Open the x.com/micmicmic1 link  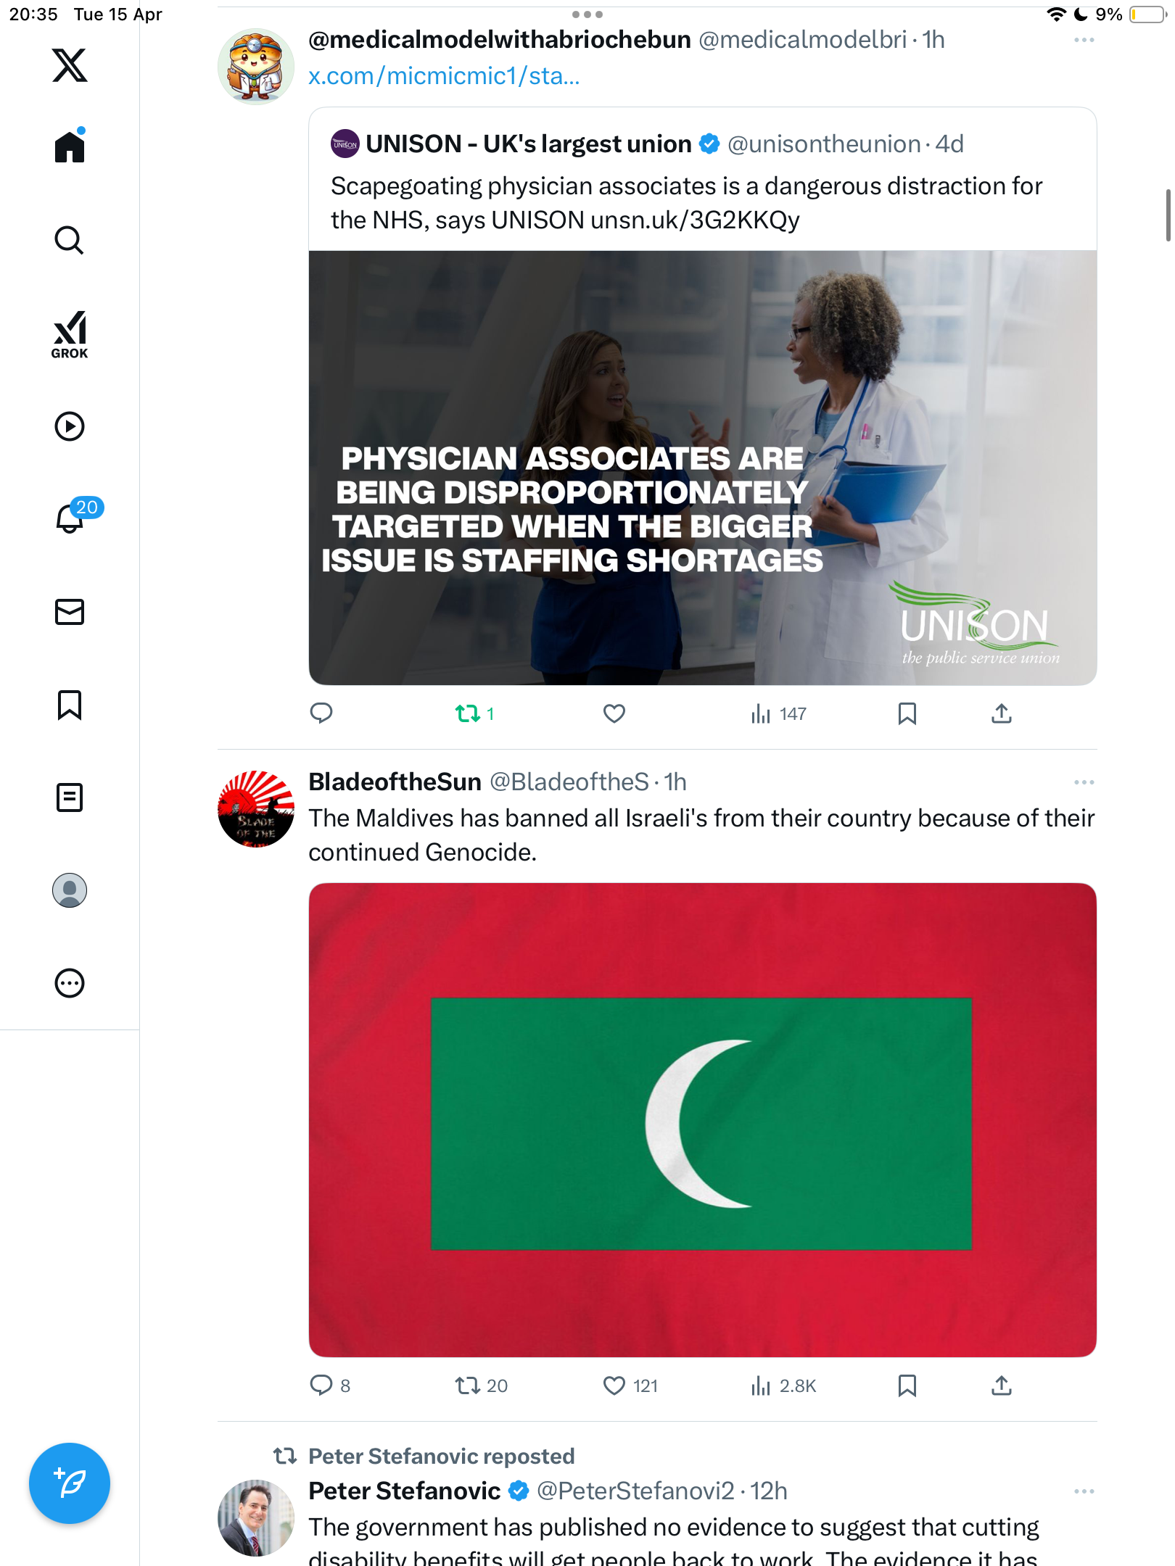coord(444,76)
